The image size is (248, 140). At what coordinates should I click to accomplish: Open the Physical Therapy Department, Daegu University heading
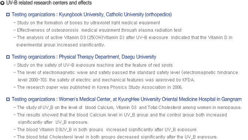(x=84, y=57)
